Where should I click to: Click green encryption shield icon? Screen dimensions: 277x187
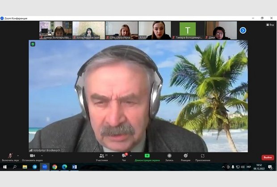pos(33,44)
